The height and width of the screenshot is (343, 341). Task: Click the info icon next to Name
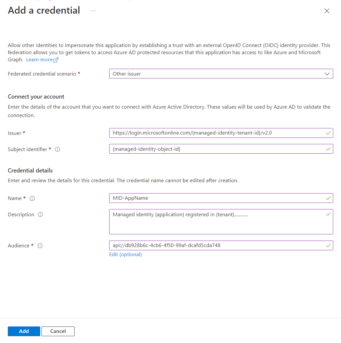coord(32,198)
